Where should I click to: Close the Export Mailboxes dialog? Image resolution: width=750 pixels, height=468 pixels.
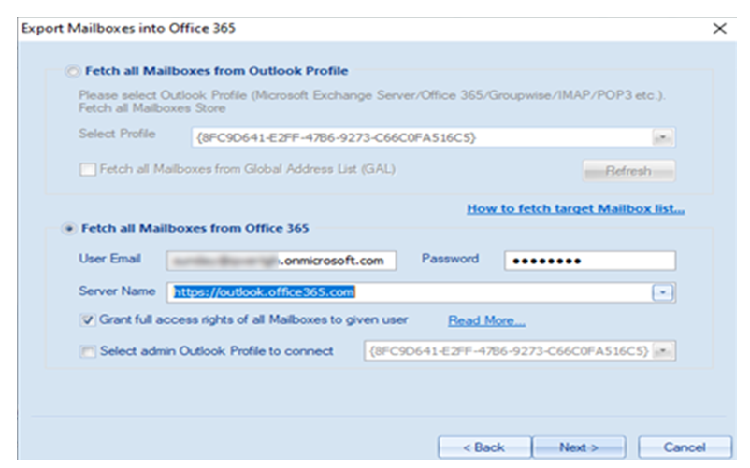coord(719,29)
